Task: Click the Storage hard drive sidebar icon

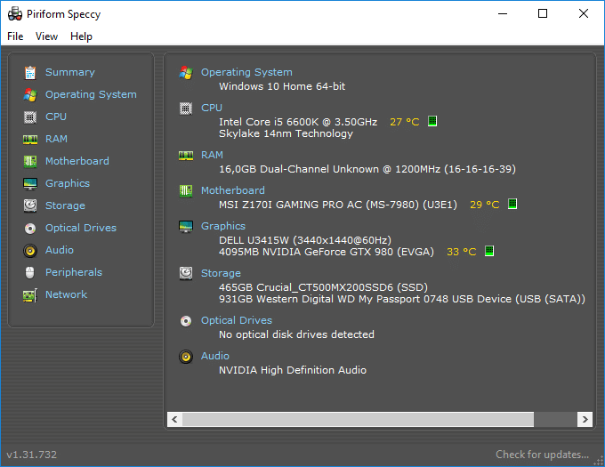Action: click(x=30, y=205)
